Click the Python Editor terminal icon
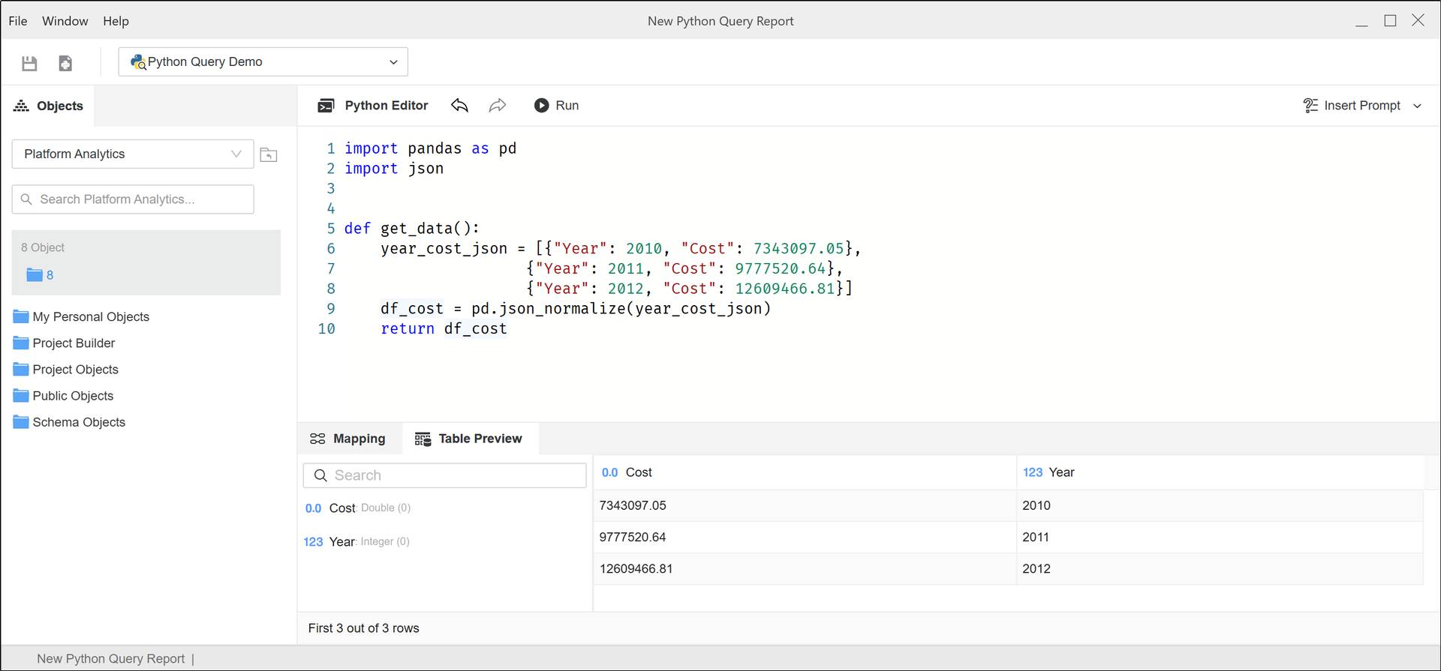Viewport: 1441px width, 671px height. click(x=326, y=106)
